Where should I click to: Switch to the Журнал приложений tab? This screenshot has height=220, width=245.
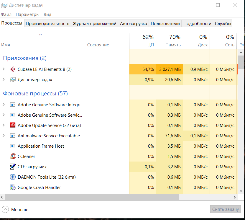pyautogui.click(x=95, y=23)
